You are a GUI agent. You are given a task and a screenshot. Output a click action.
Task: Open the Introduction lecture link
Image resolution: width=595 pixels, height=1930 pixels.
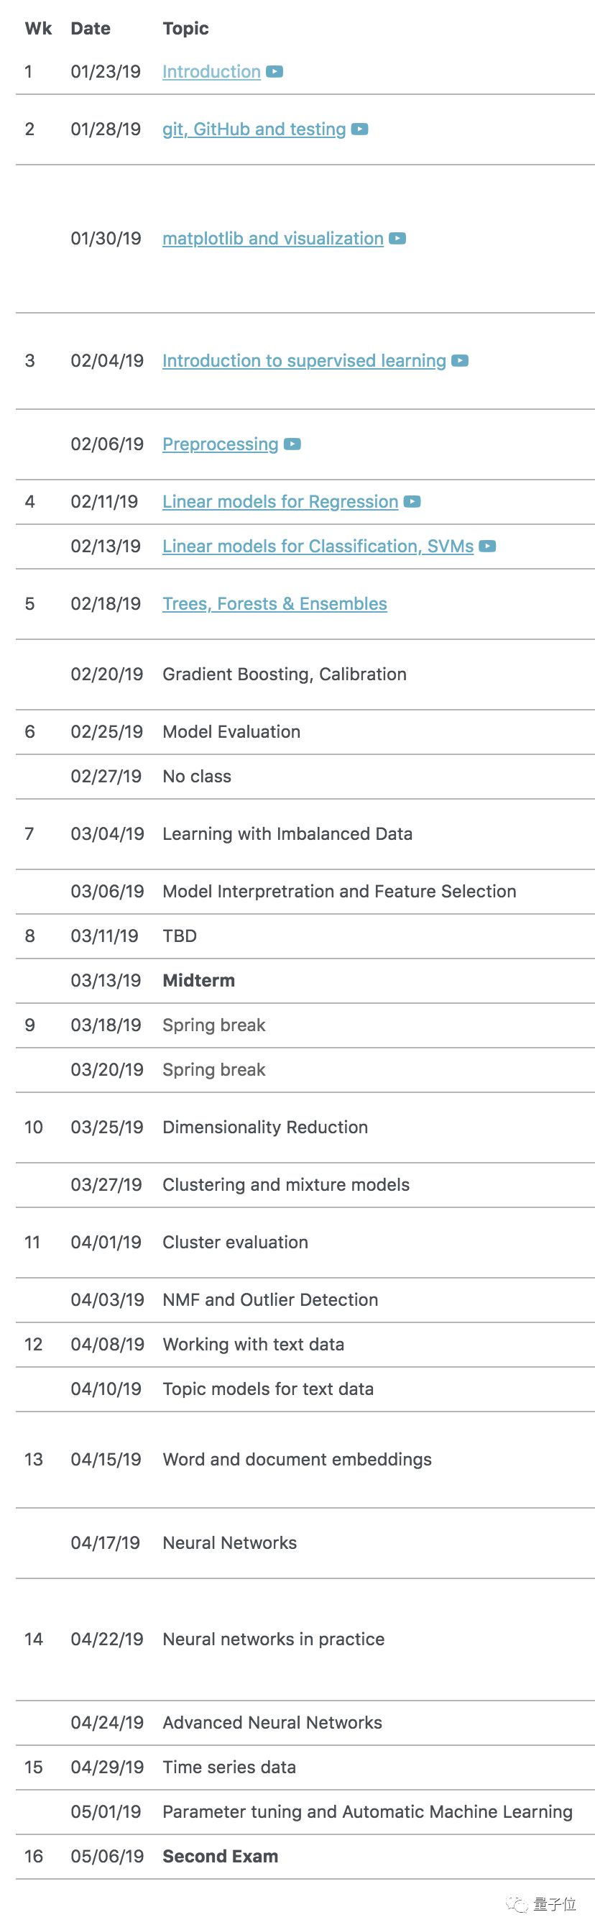(211, 72)
